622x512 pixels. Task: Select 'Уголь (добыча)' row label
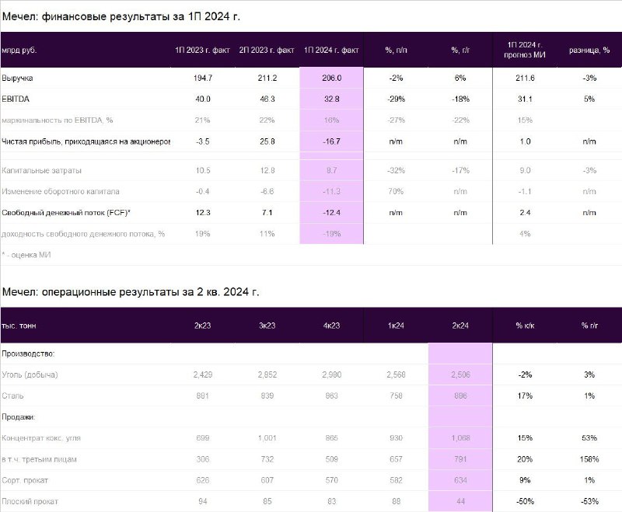pos(30,374)
